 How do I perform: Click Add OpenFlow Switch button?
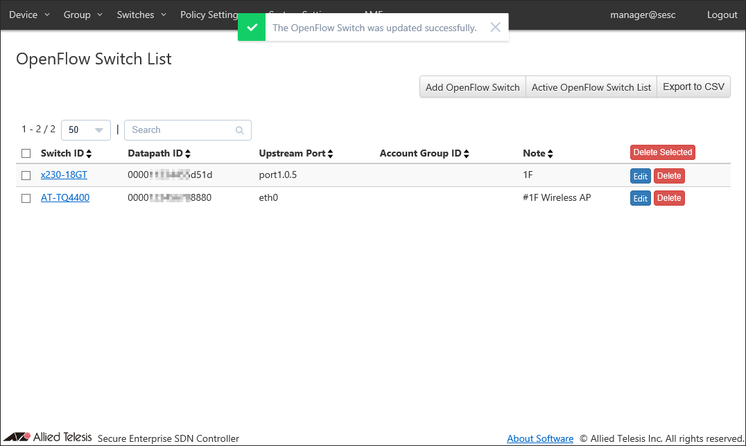click(x=472, y=87)
